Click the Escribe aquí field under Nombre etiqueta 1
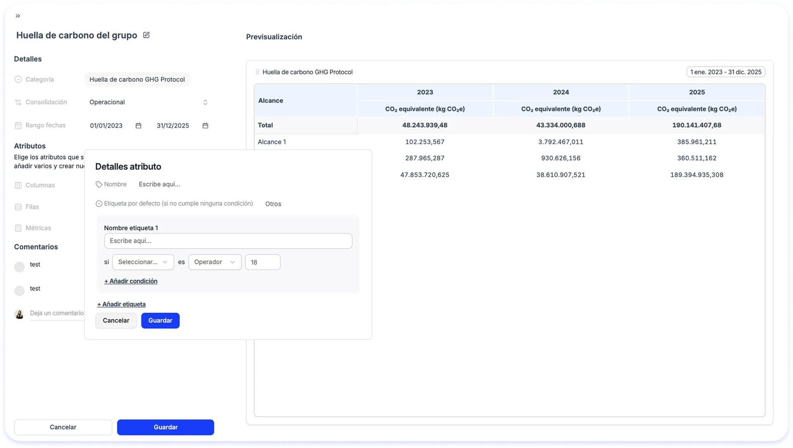Screen dimensions: 793x448 pos(228,241)
